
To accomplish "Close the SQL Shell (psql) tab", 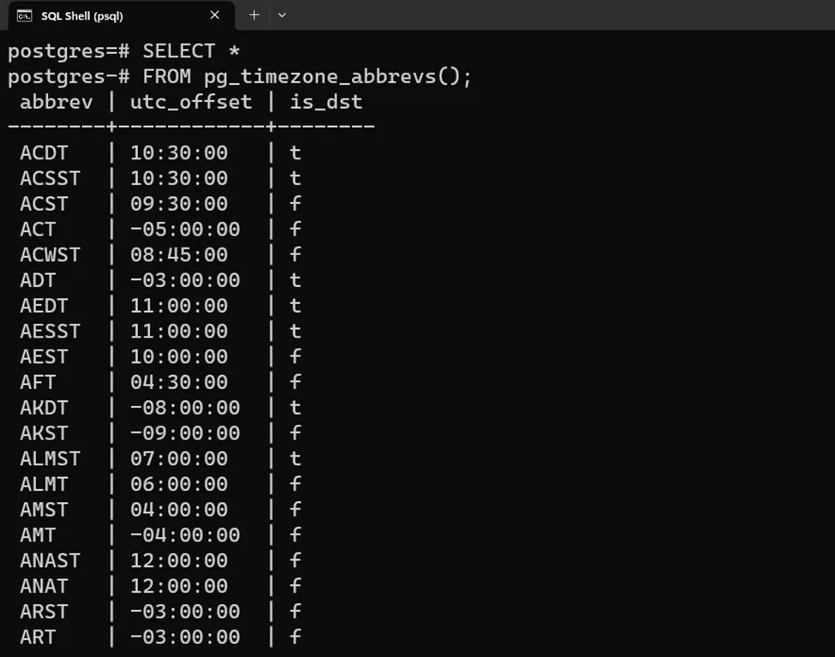I will click(215, 15).
